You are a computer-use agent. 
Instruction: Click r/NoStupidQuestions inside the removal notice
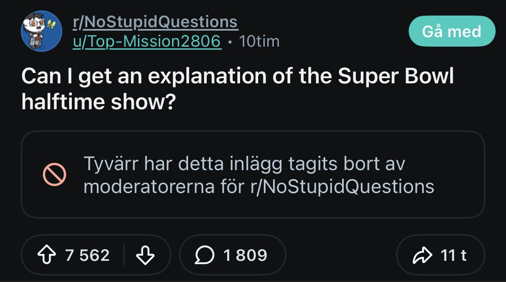click(342, 187)
